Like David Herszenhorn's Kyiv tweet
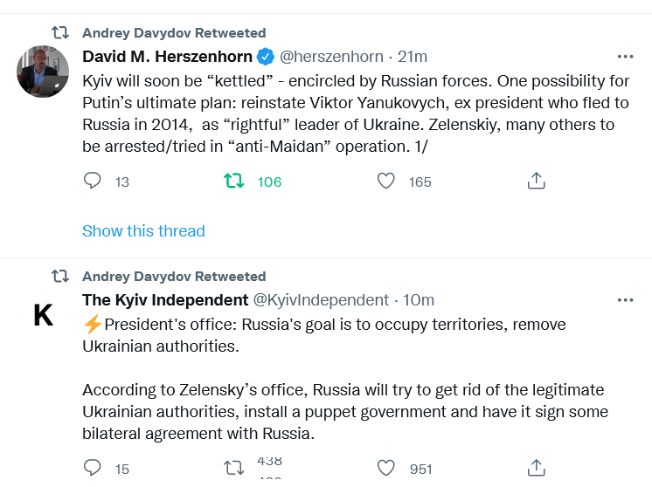The image size is (652, 487). tap(385, 182)
